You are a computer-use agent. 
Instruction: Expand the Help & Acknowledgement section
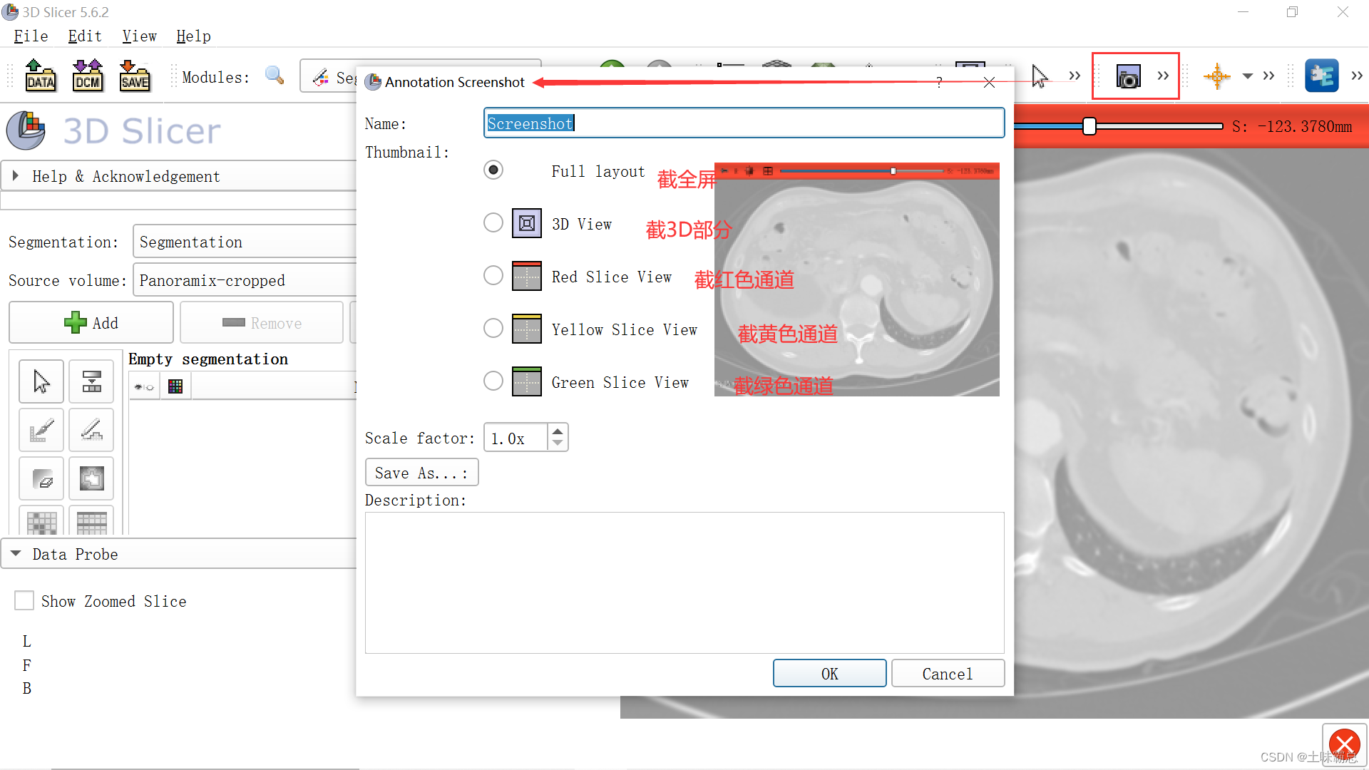(x=15, y=175)
